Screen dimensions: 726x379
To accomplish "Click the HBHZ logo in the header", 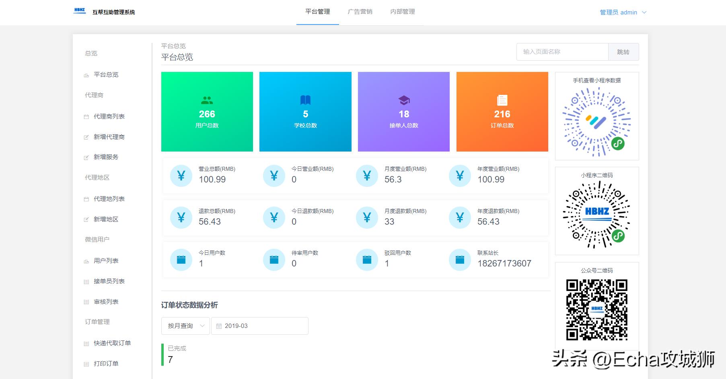I will 79,10.
